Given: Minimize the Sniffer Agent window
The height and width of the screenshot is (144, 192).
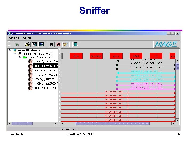Looking at the screenshot, I should (169, 33).
